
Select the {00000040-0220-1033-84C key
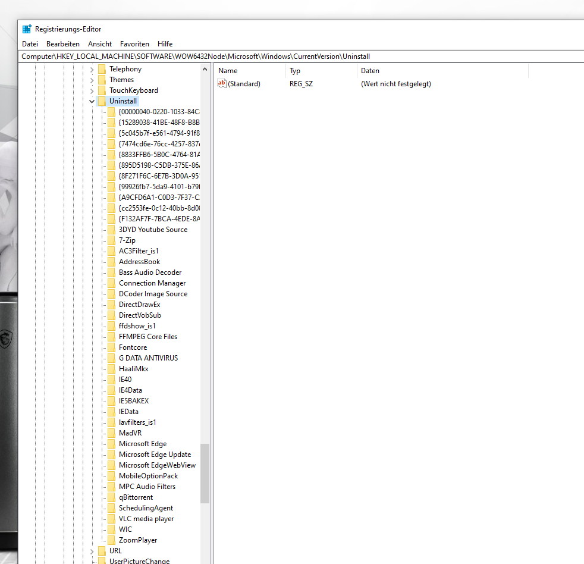(159, 112)
